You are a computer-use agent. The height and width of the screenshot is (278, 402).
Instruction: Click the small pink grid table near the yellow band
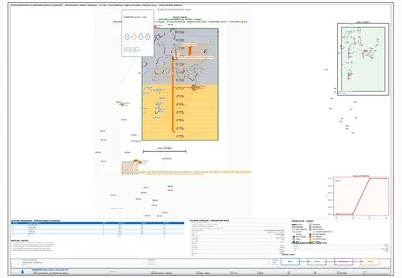130,168
